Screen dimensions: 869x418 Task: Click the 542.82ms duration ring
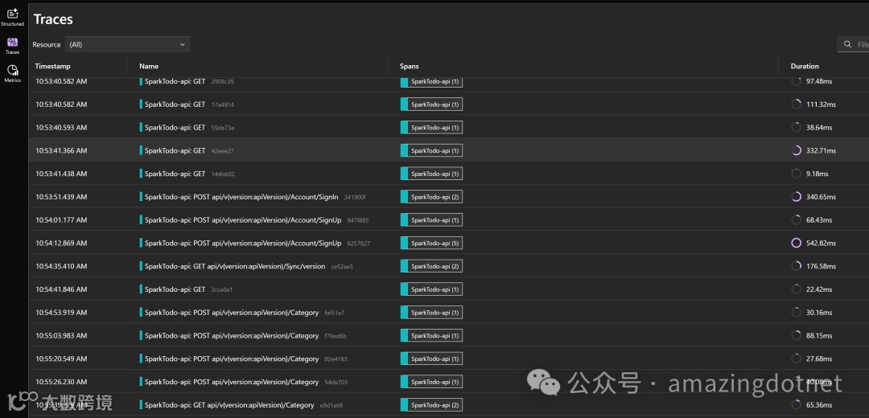(x=797, y=243)
